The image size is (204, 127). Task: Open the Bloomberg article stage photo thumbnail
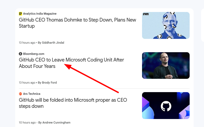pyautogui.click(x=166, y=65)
